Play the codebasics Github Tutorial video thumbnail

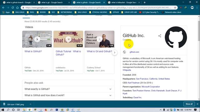coord(68,39)
